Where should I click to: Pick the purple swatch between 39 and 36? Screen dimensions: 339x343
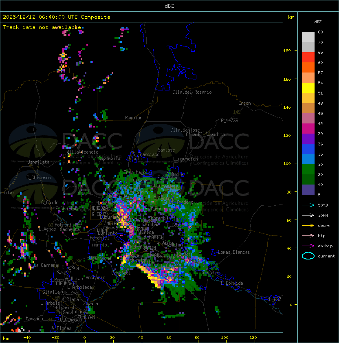point(308,139)
